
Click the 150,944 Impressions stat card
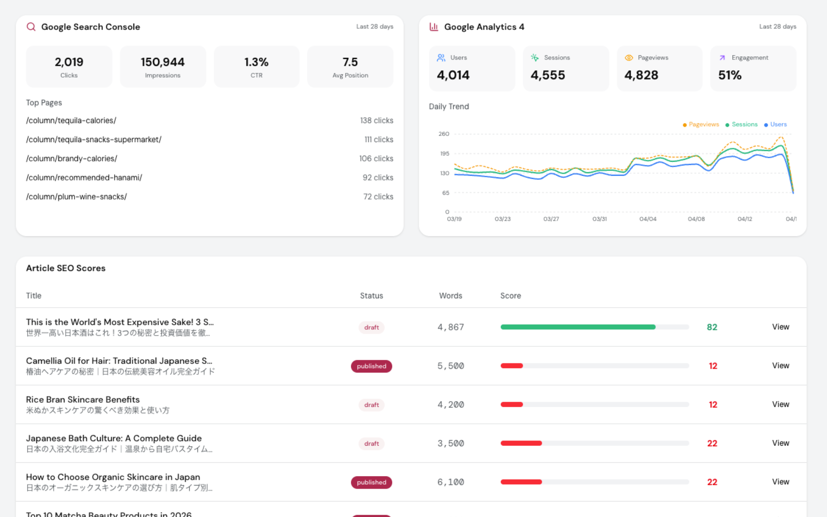[x=163, y=67]
